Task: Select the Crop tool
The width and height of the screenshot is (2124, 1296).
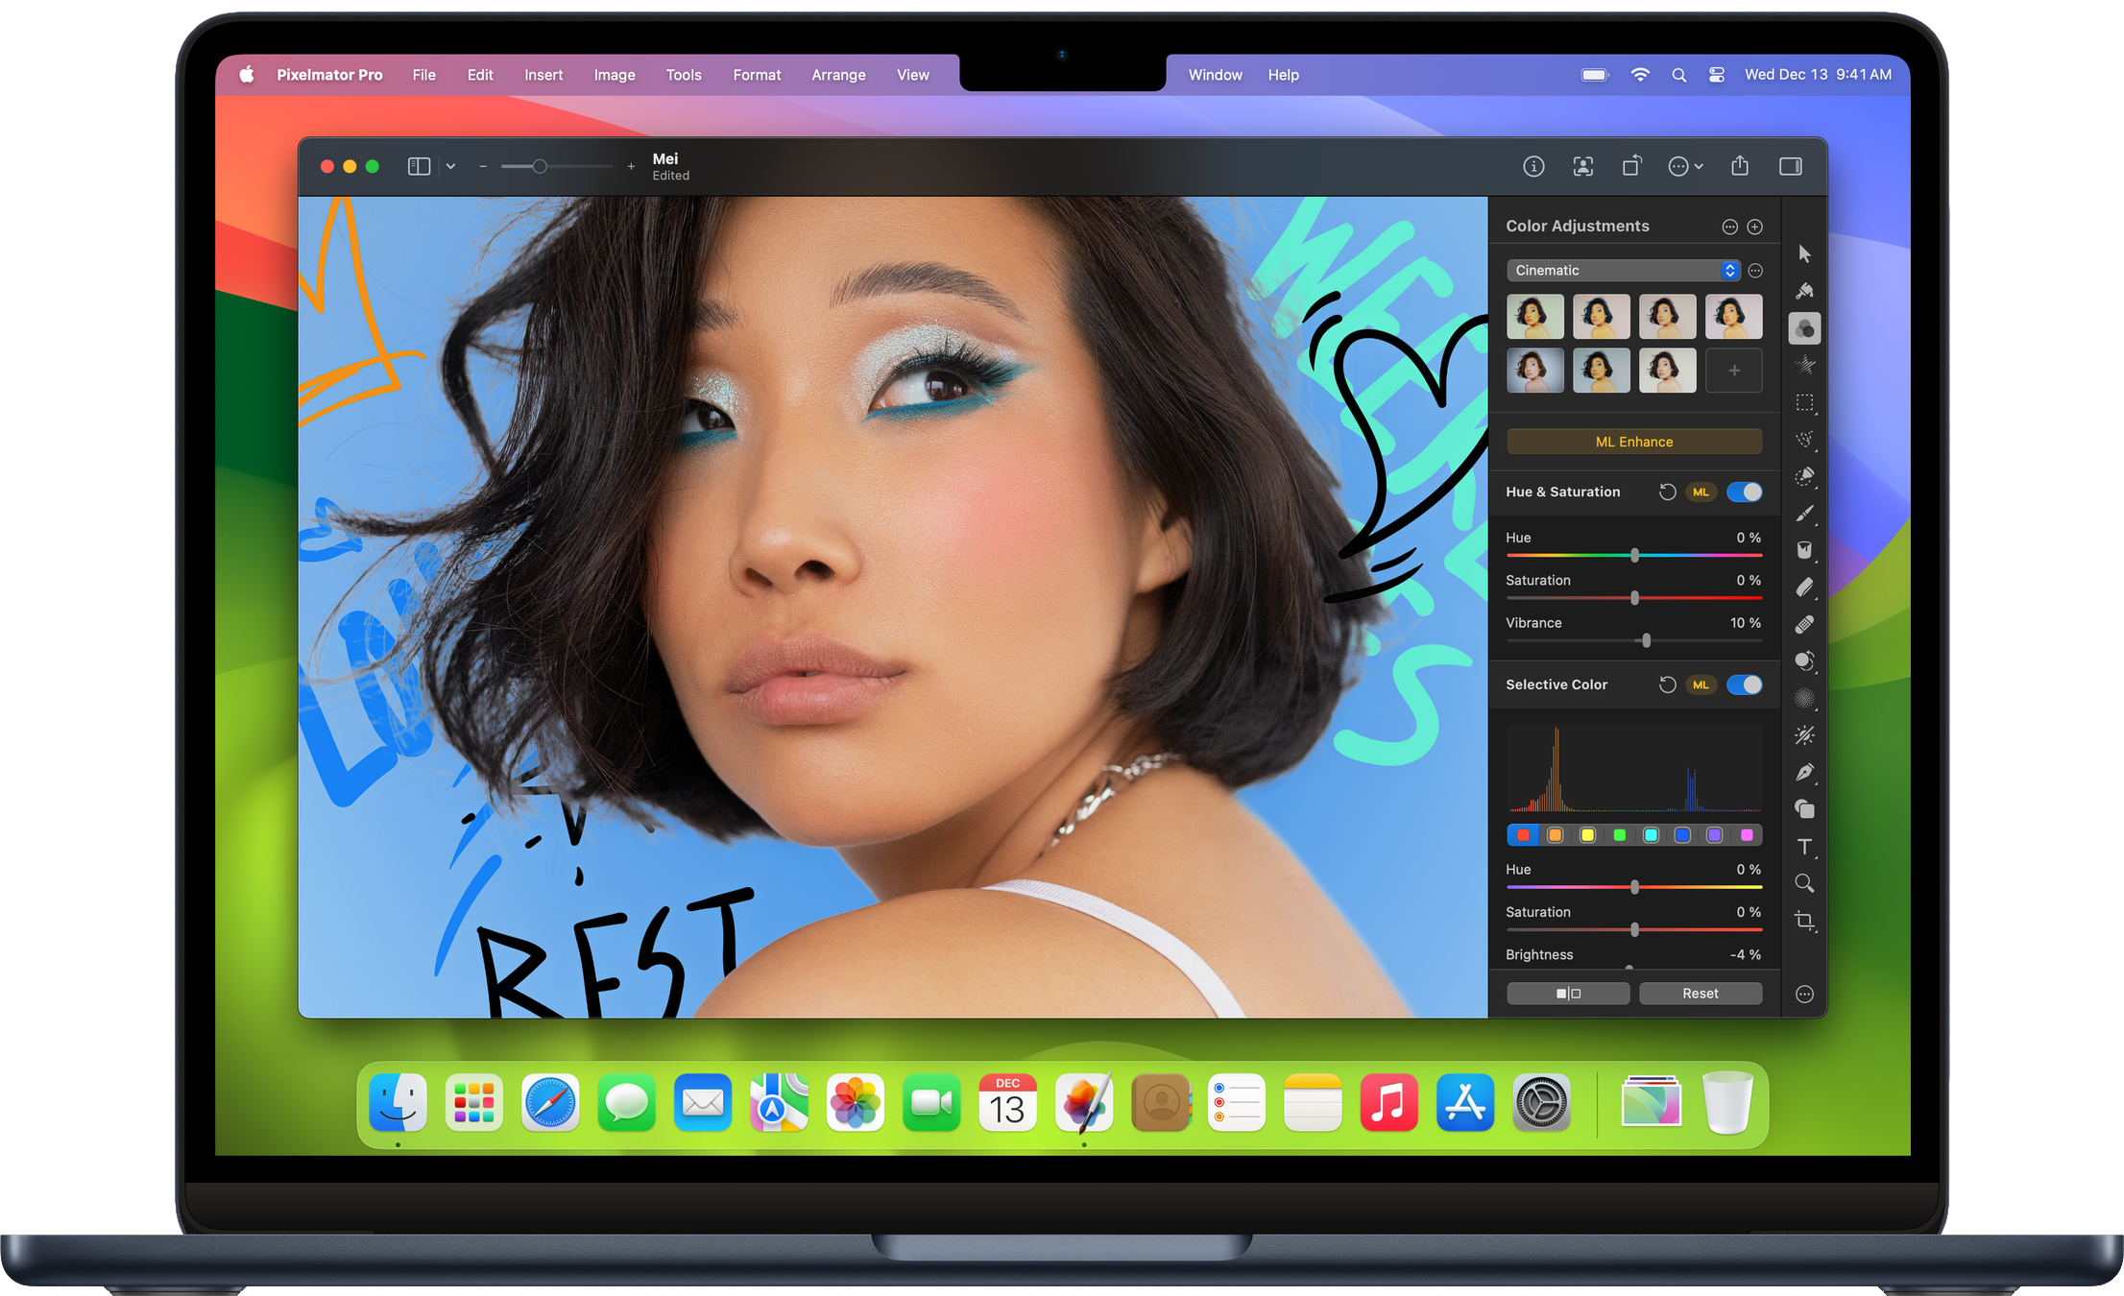Action: (x=1804, y=921)
